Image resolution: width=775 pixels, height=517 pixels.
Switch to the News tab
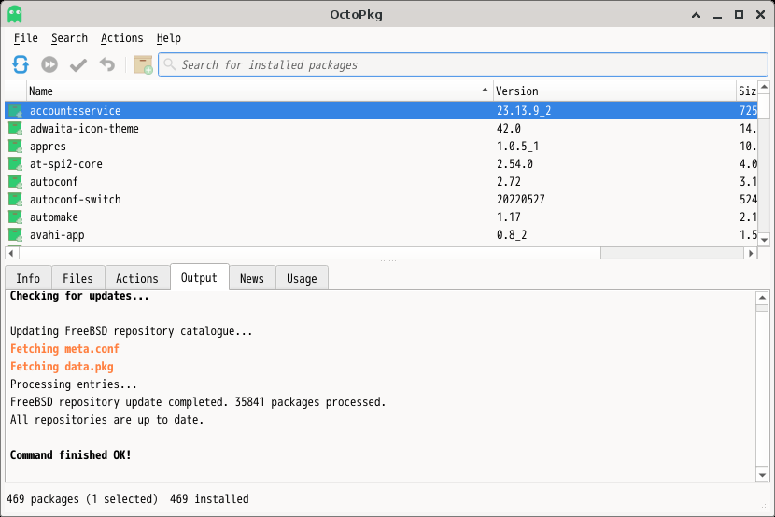[x=252, y=278]
